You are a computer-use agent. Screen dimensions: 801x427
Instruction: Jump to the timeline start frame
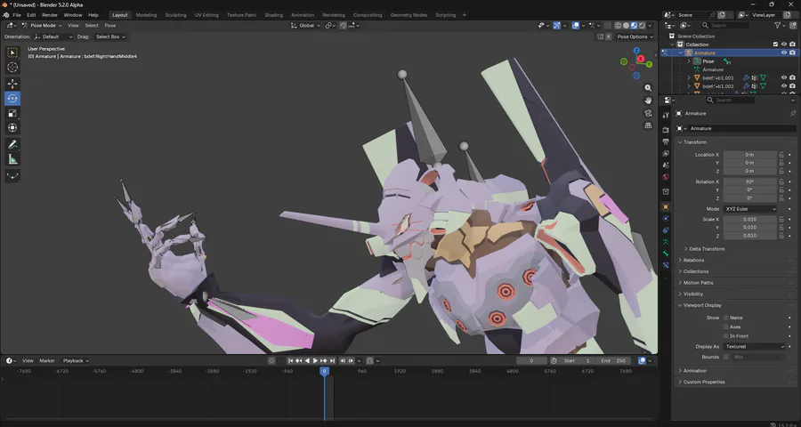[291, 360]
